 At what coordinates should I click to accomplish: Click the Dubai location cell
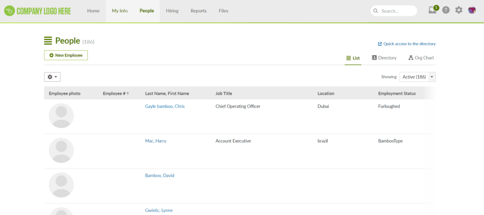click(x=323, y=106)
